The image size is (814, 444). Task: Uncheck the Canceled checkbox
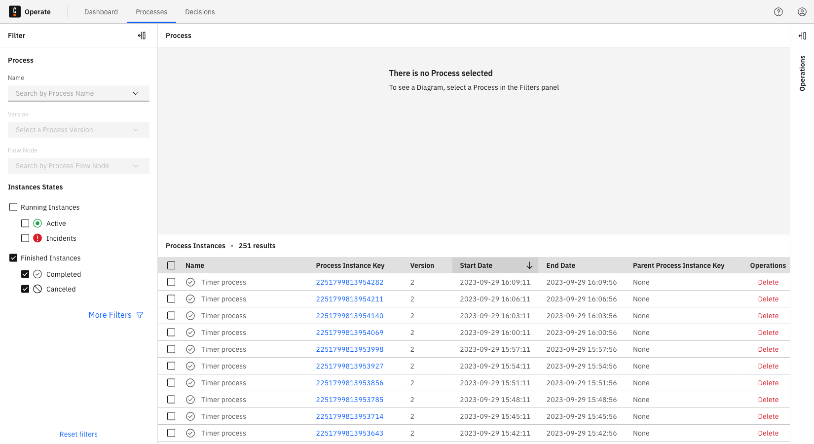tap(25, 289)
